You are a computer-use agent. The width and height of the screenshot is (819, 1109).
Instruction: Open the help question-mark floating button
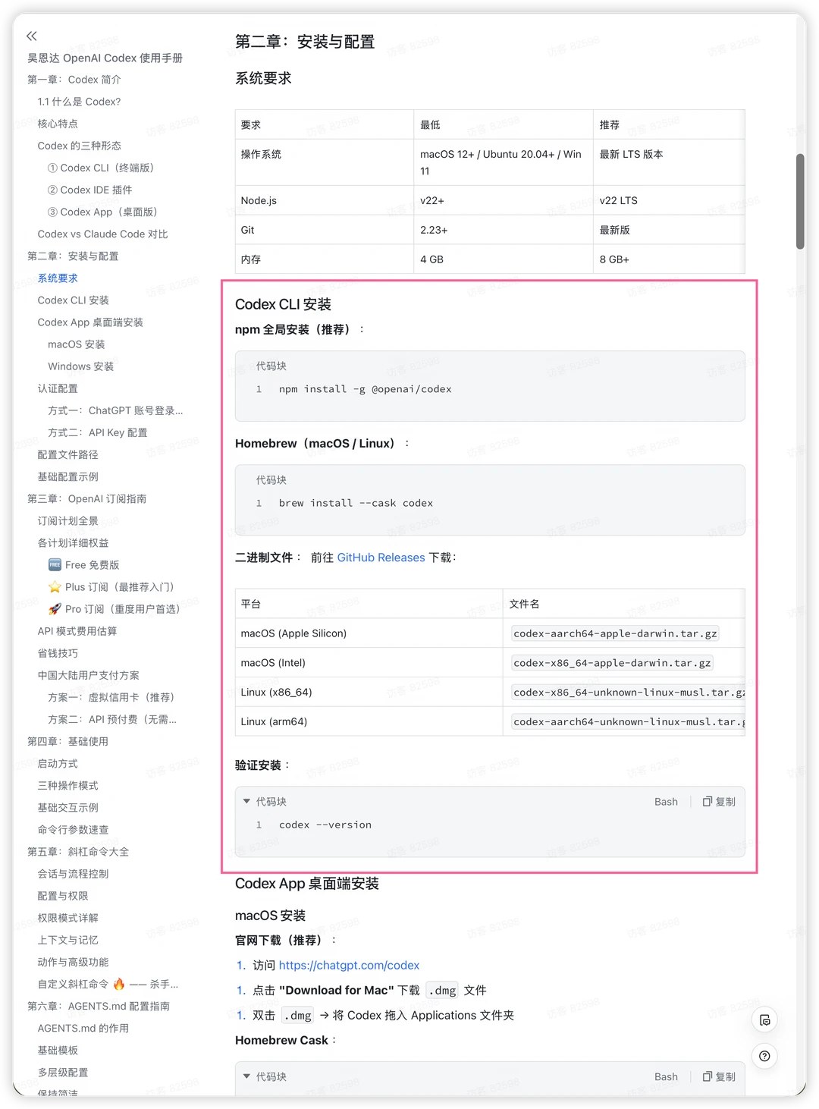tap(764, 1056)
